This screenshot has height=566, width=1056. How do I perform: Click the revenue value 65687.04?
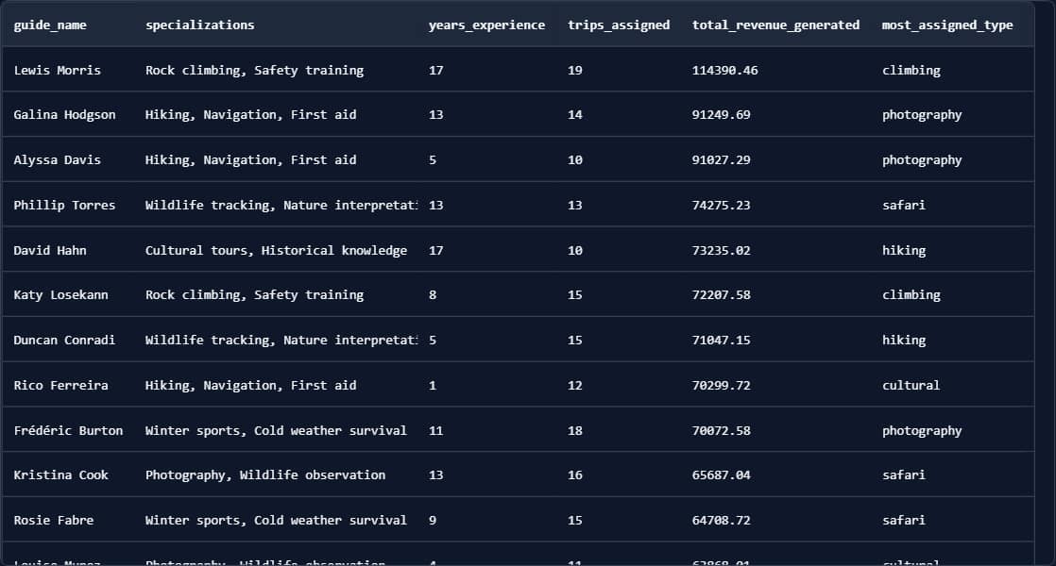(x=721, y=475)
